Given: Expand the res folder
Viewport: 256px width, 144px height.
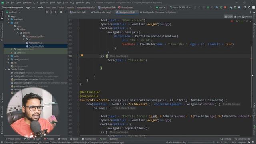Looking at the screenshot, I should (x=9, y=63).
